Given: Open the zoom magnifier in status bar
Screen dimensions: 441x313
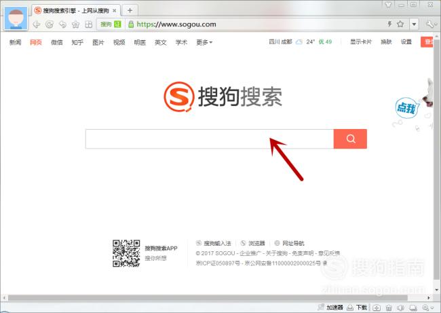Looking at the screenshot, I should click(427, 308).
